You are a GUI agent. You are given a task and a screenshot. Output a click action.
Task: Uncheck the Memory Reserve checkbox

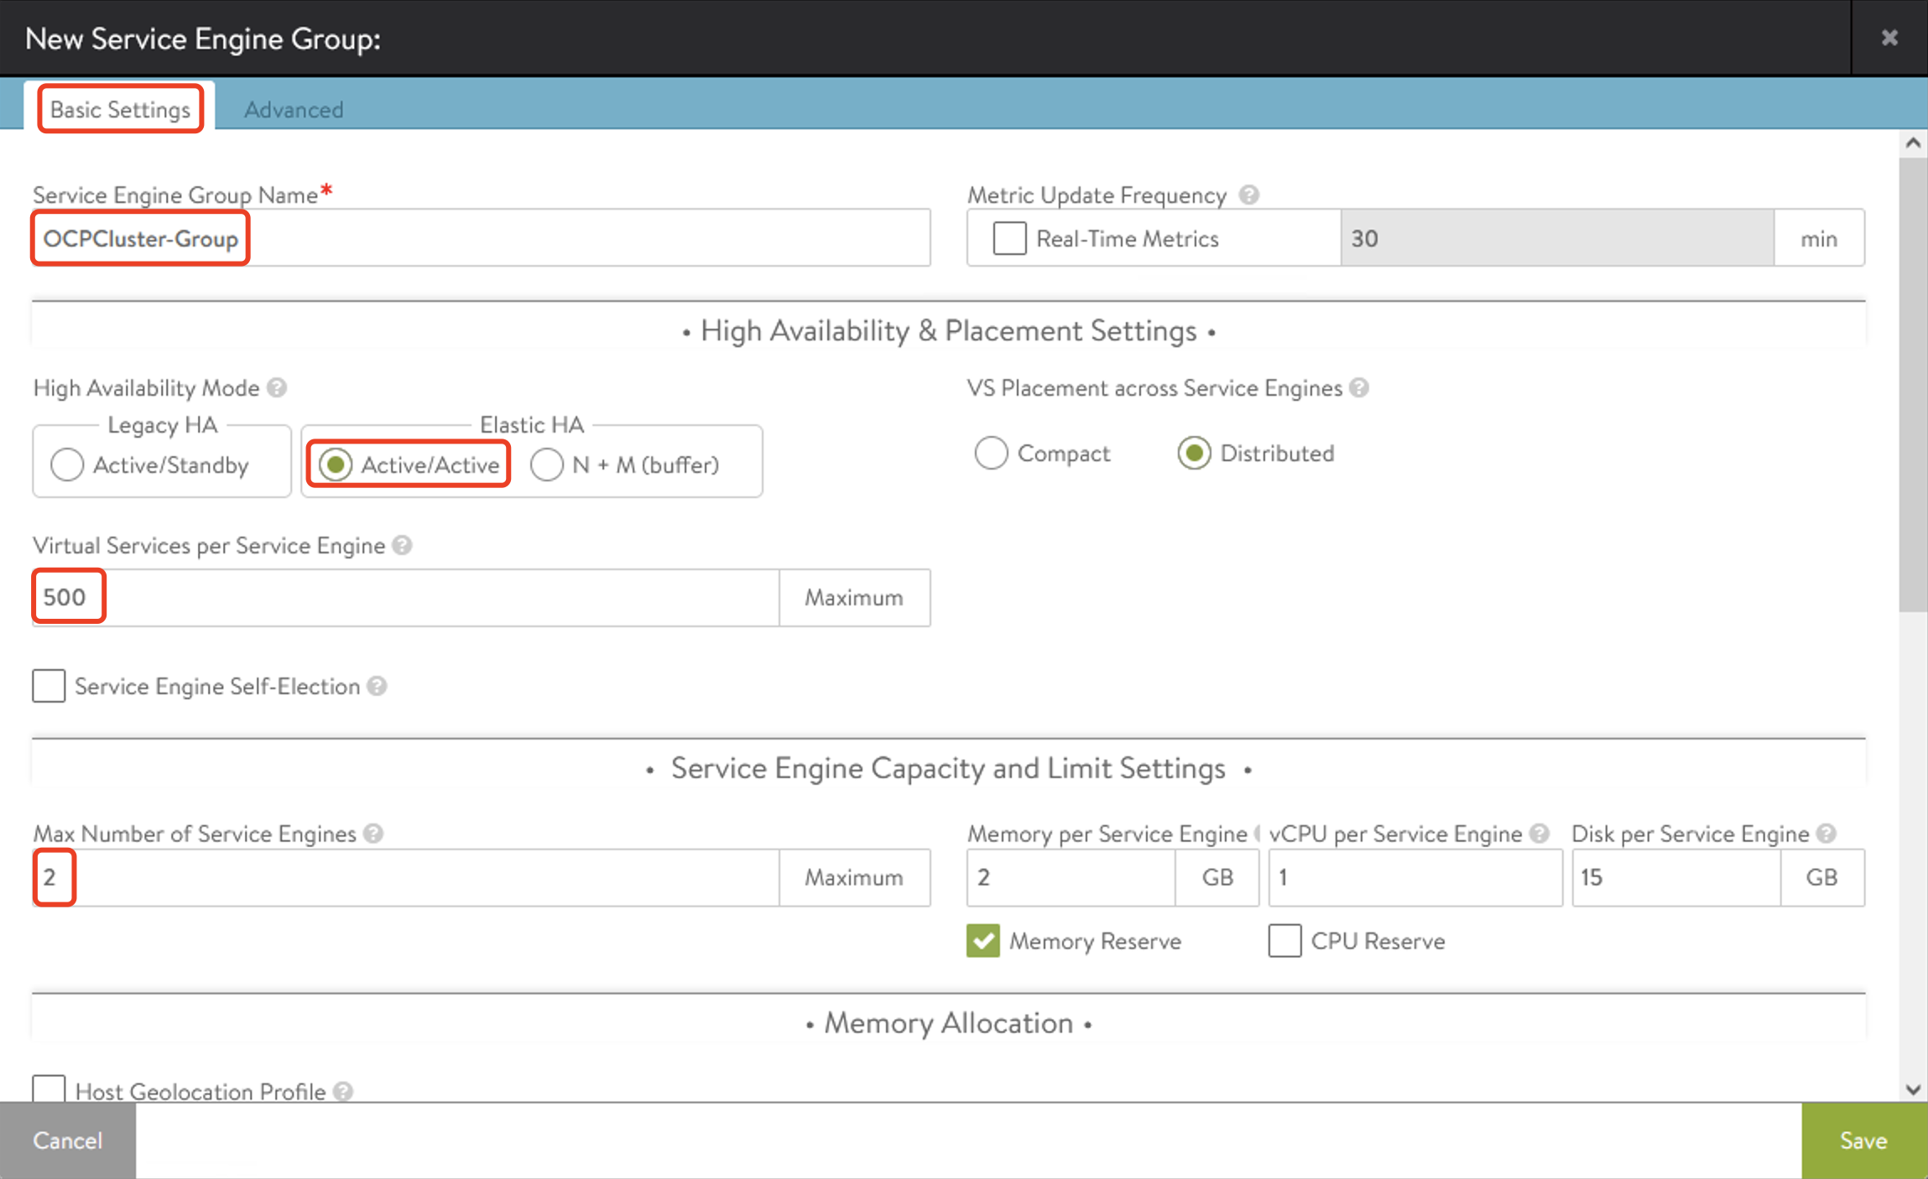(983, 941)
